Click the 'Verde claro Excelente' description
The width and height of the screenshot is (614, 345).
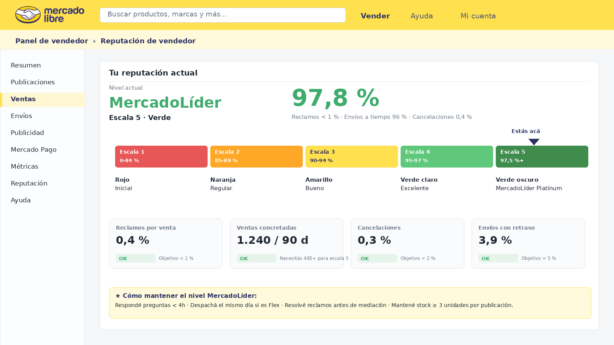(419, 184)
